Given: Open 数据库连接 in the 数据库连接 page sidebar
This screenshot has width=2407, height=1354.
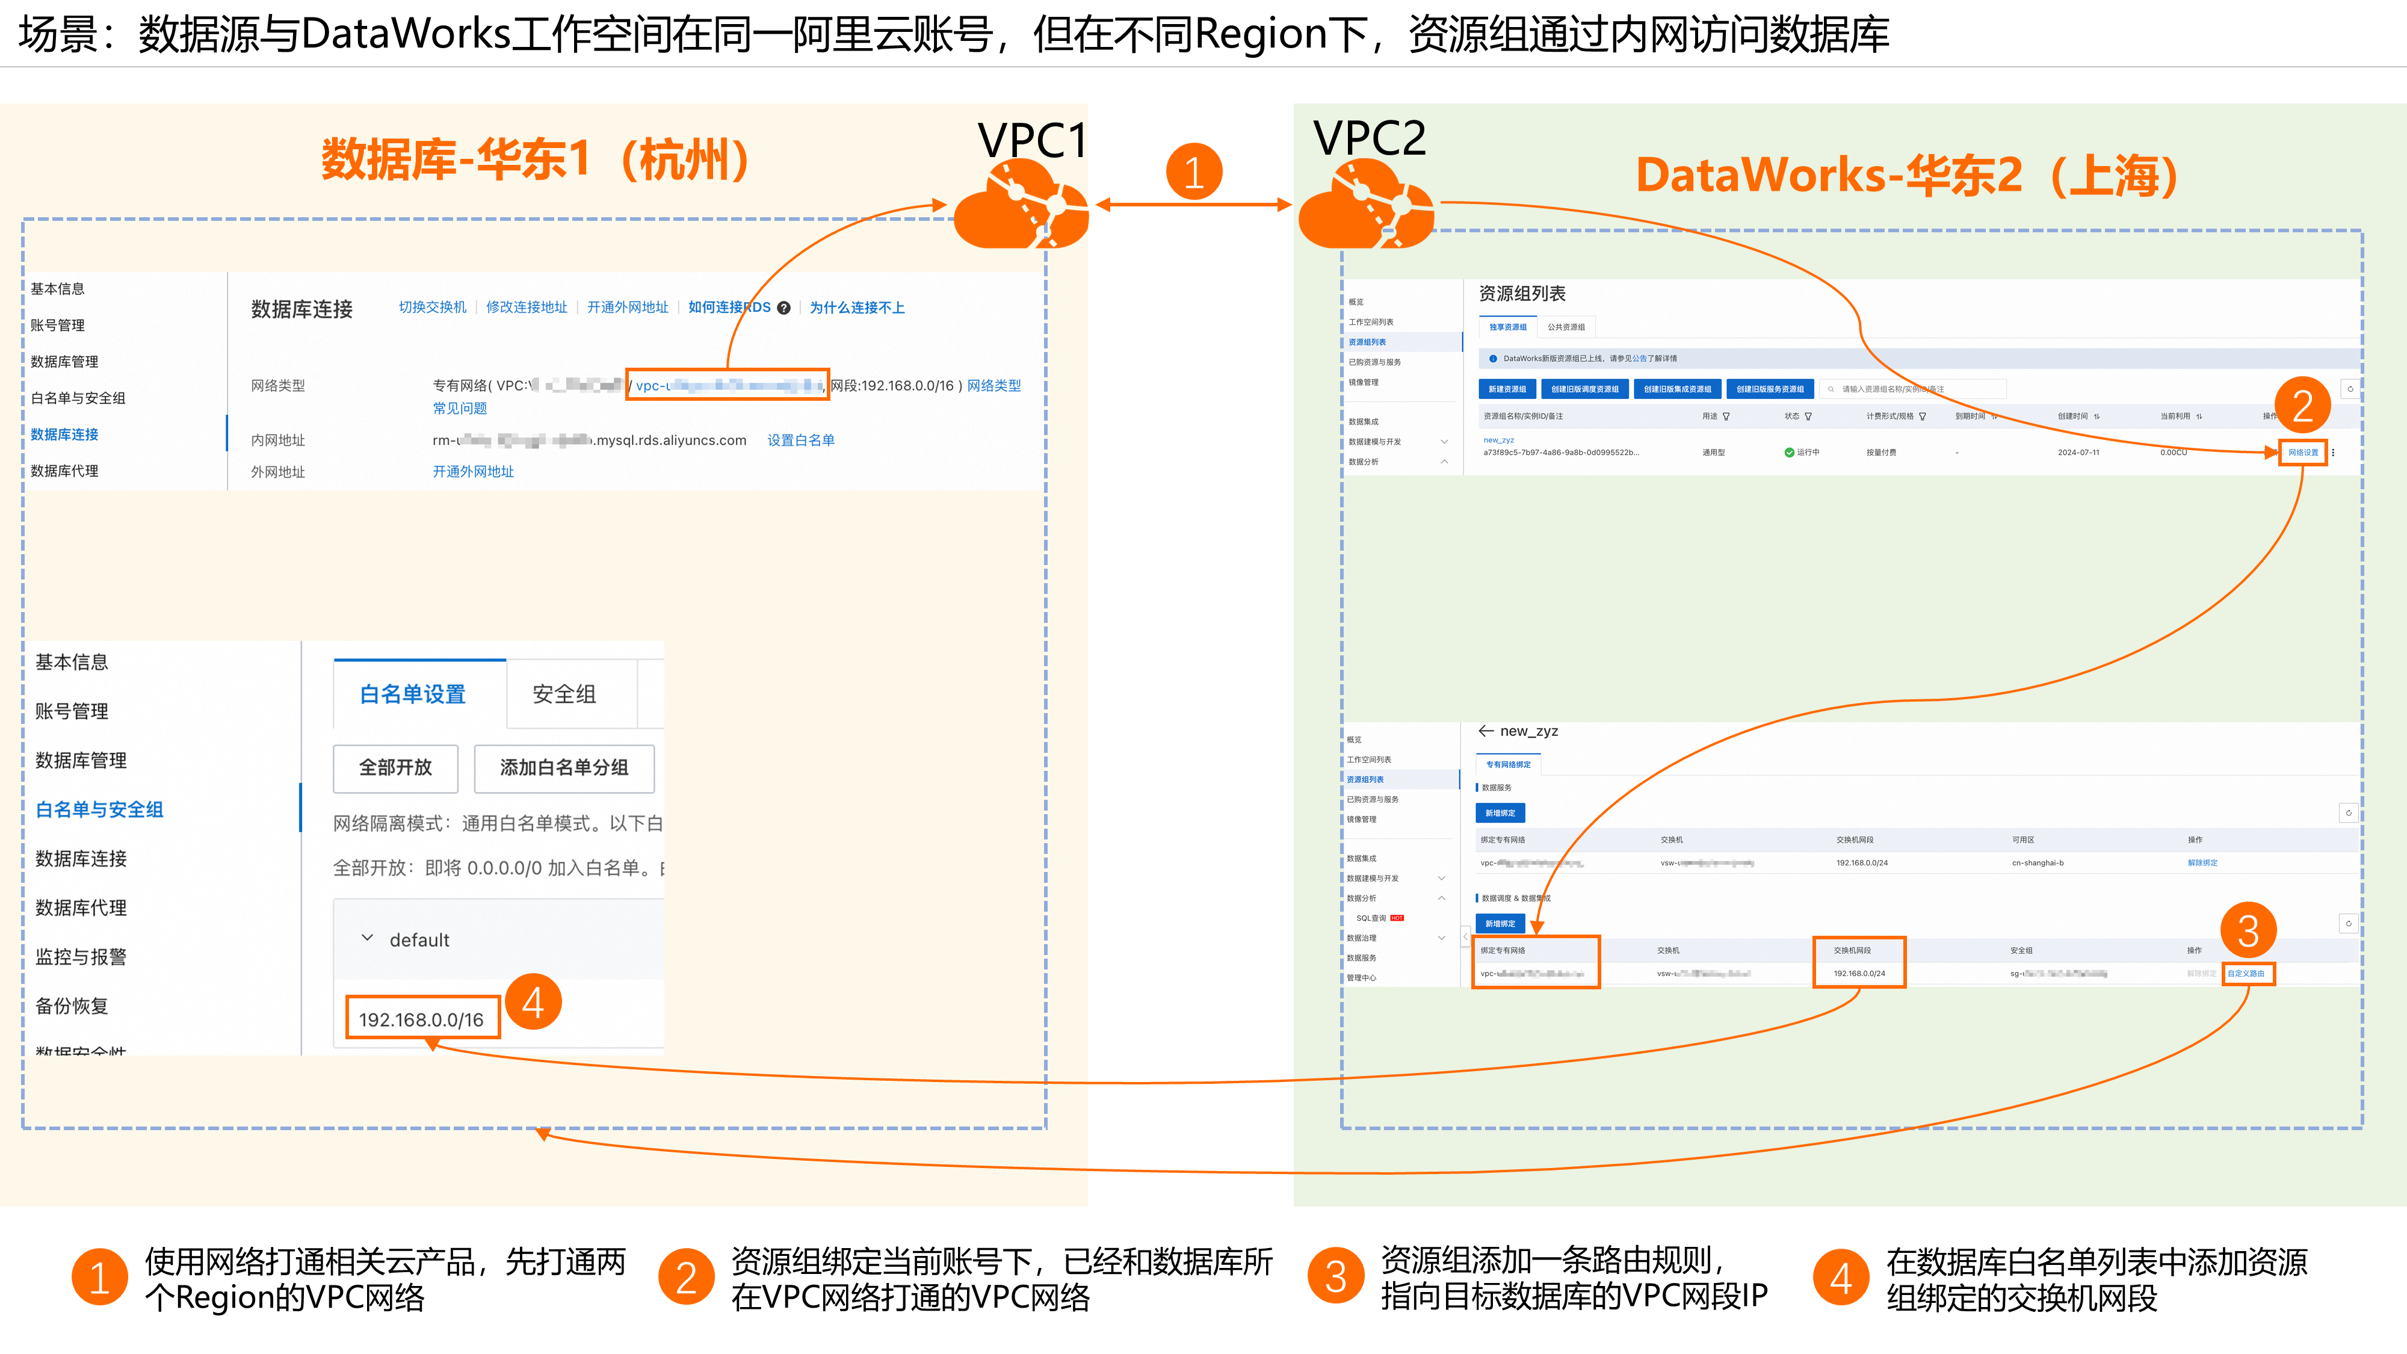Looking at the screenshot, I should pos(64,434).
